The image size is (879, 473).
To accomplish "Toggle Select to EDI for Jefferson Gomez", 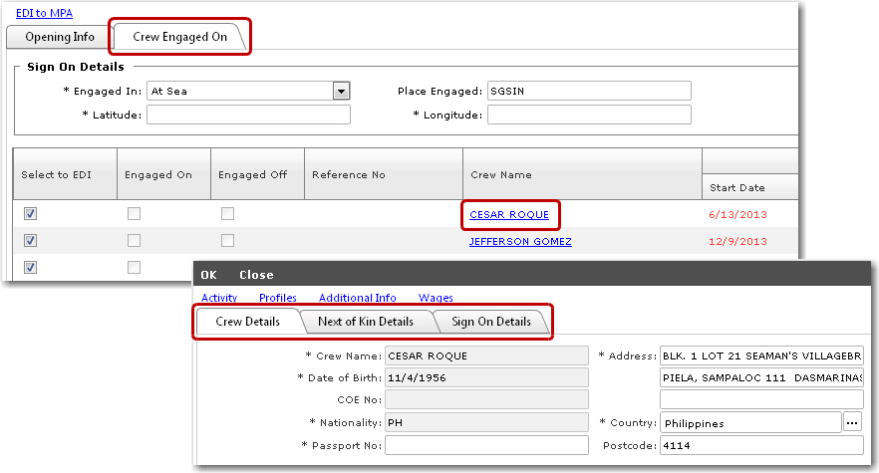I will point(30,241).
